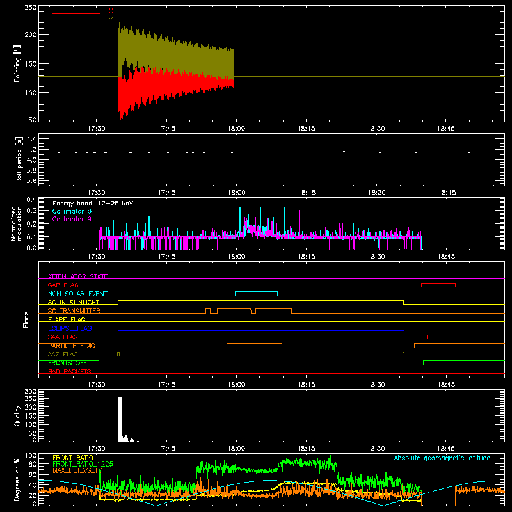Click the 18:00 label under Pointing plot
This screenshot has height=512, width=512.
coord(236,129)
